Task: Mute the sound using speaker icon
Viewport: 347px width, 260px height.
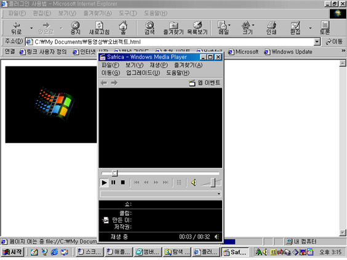Action: tap(194, 183)
